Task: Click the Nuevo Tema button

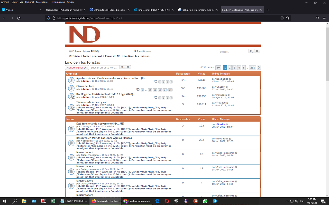Action: (x=77, y=68)
